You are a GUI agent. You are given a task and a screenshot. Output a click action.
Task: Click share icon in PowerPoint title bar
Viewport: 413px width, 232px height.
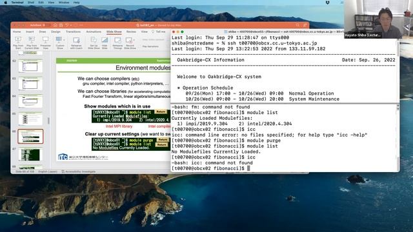305,25
